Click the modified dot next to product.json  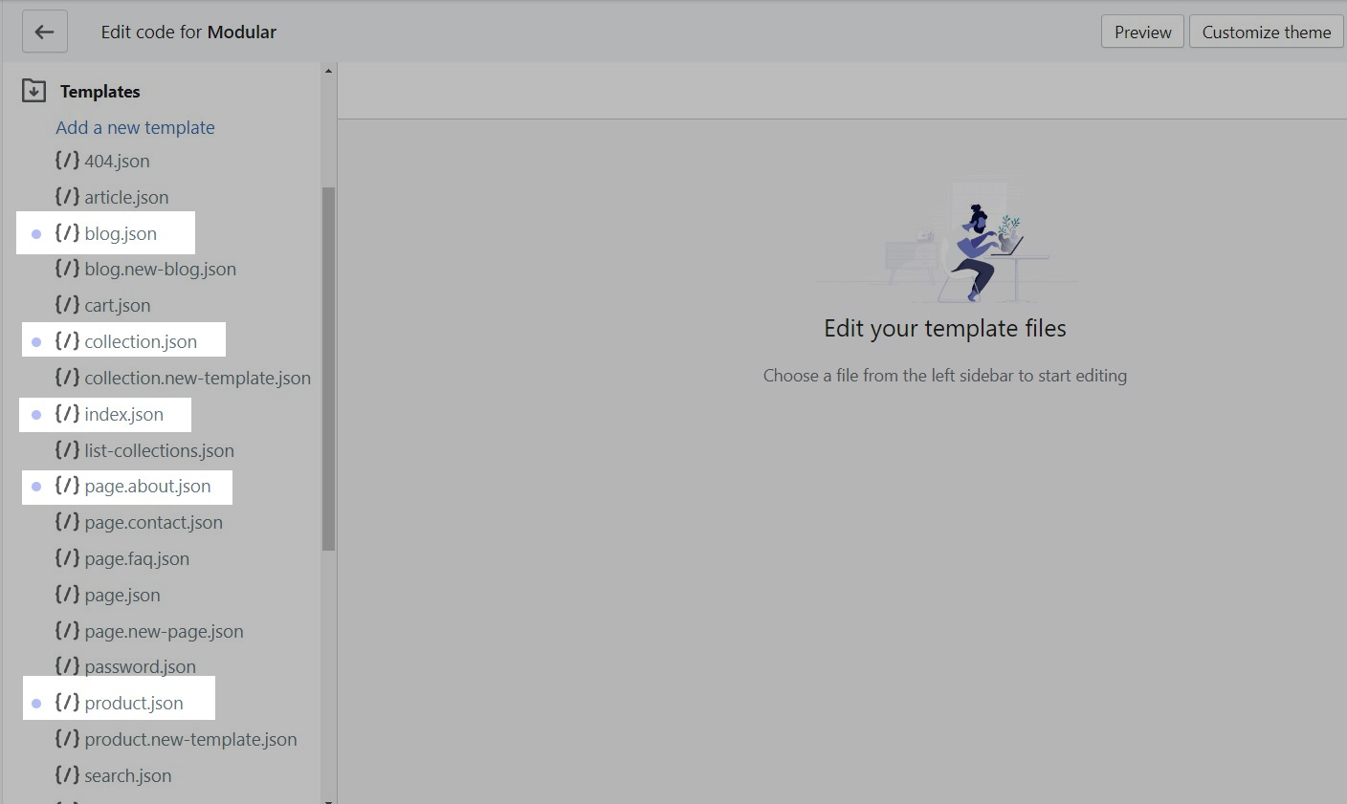36,704
